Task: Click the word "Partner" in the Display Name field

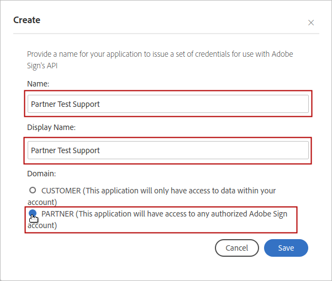Action: click(x=43, y=150)
